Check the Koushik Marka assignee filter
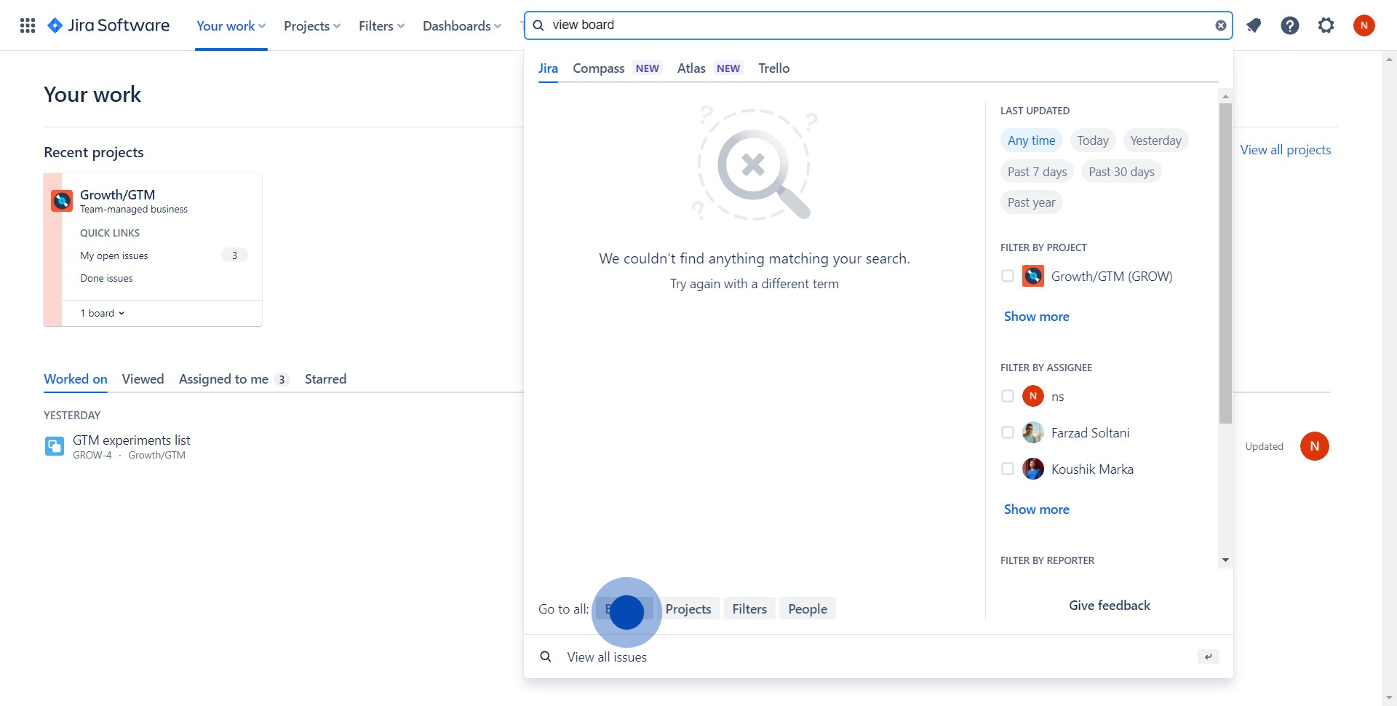The height and width of the screenshot is (706, 1397). (x=1008, y=469)
